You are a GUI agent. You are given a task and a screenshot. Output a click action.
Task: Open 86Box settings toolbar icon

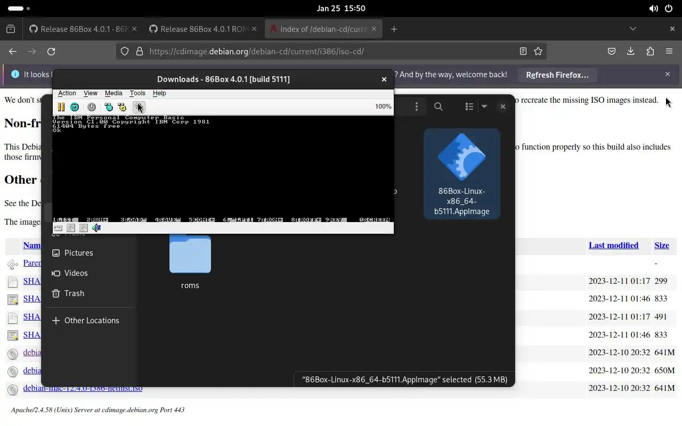coord(139,107)
